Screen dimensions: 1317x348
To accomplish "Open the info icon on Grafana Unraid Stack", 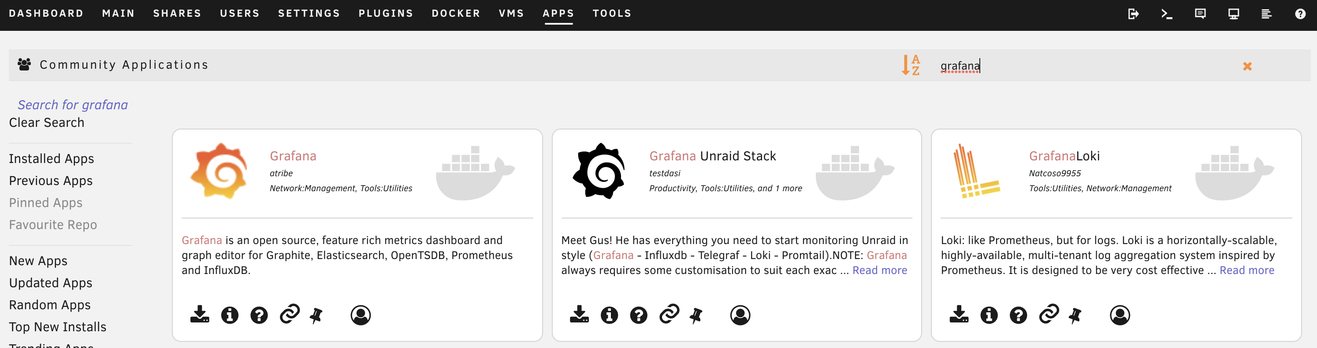I will click(609, 315).
